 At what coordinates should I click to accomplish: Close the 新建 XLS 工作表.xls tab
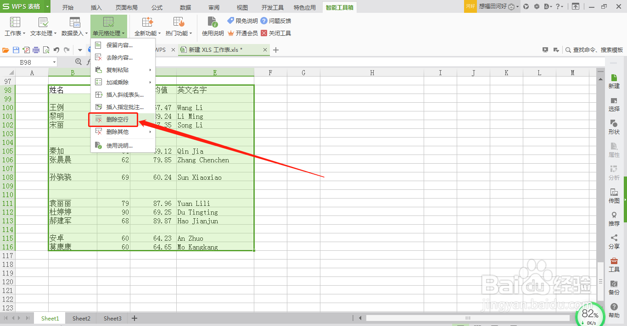point(265,50)
